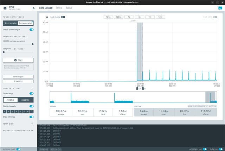Expand the Temp Disk section
Image resolution: width=225 pixels, height=151 pixels.
point(32,124)
